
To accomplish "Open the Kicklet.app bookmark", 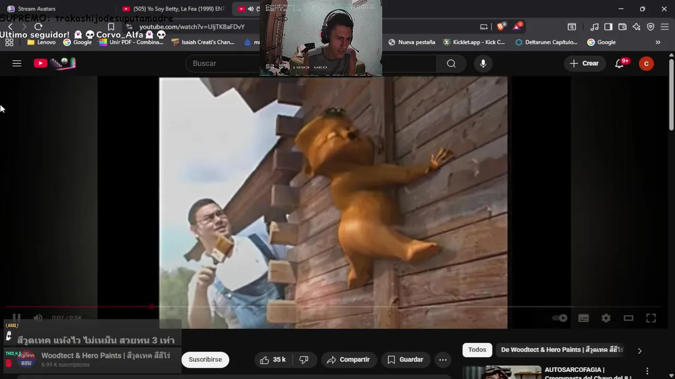I will 474,42.
